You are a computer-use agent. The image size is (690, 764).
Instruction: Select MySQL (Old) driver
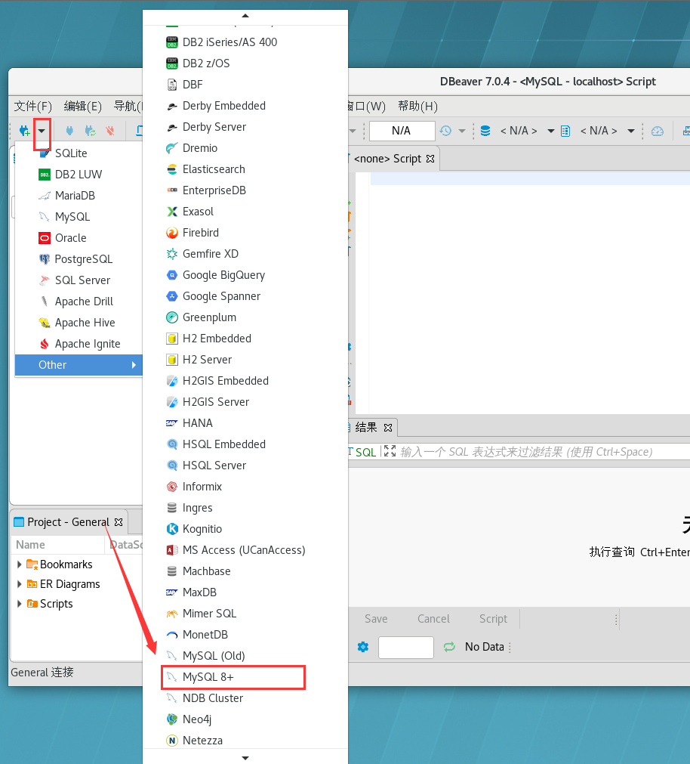click(245, 657)
